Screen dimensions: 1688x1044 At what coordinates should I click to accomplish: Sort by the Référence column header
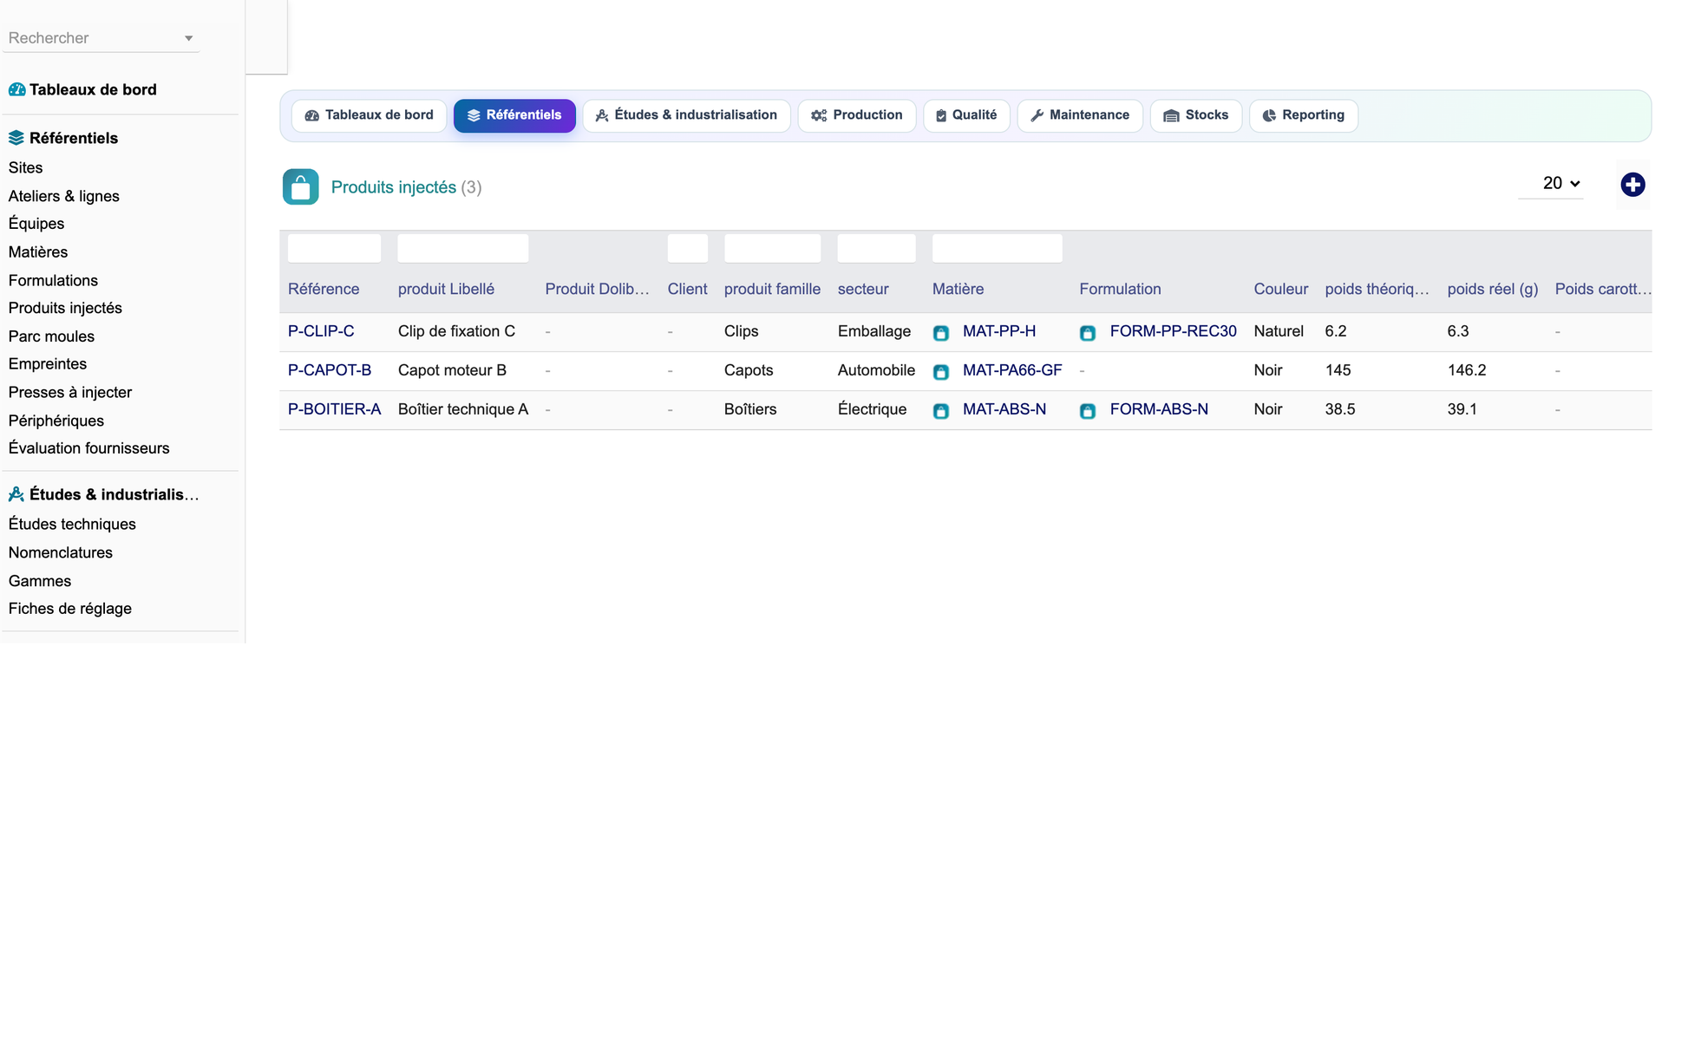(324, 289)
